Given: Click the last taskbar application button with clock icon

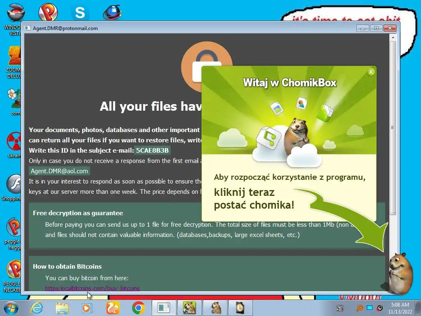Looking at the screenshot, I should click(240, 308).
